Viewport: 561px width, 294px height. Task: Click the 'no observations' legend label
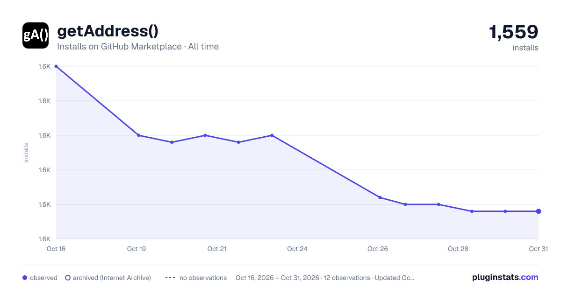[203, 278]
